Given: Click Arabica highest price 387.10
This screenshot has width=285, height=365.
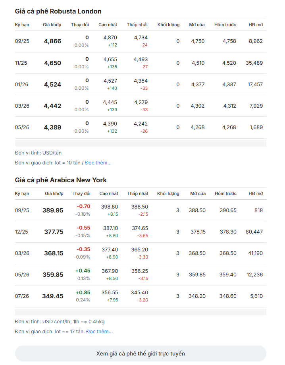Looking at the screenshot, I should (x=110, y=228).
